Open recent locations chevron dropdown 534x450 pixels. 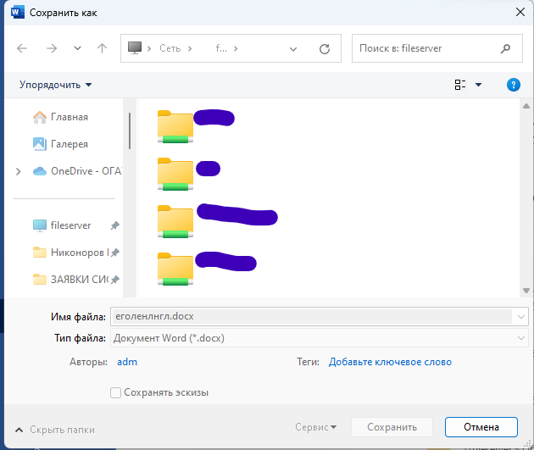(x=78, y=48)
